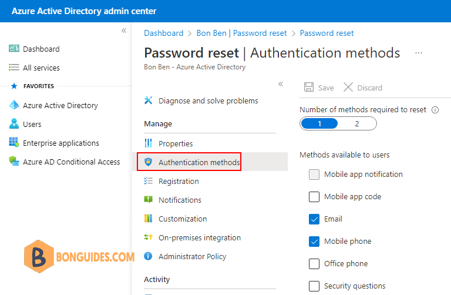This screenshot has width=451, height=295.
Task: Click the Security questions label
Action: [x=355, y=286]
